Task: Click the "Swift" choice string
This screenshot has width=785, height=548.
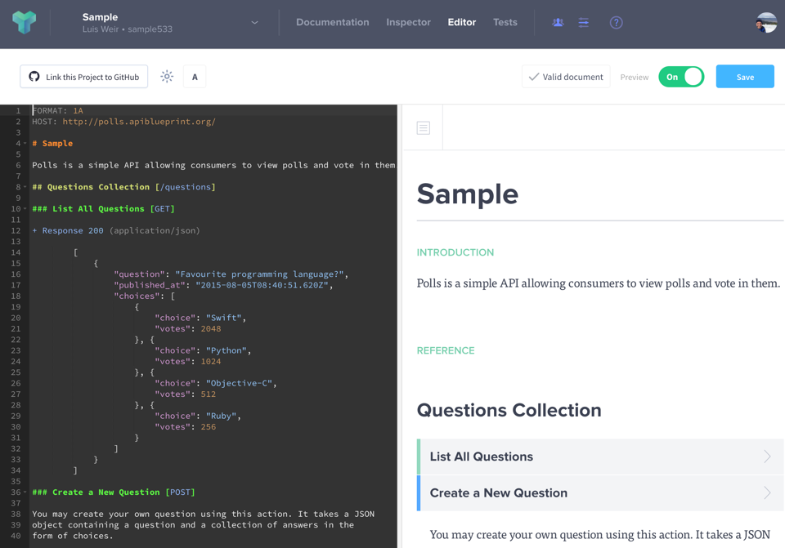Action: (224, 318)
